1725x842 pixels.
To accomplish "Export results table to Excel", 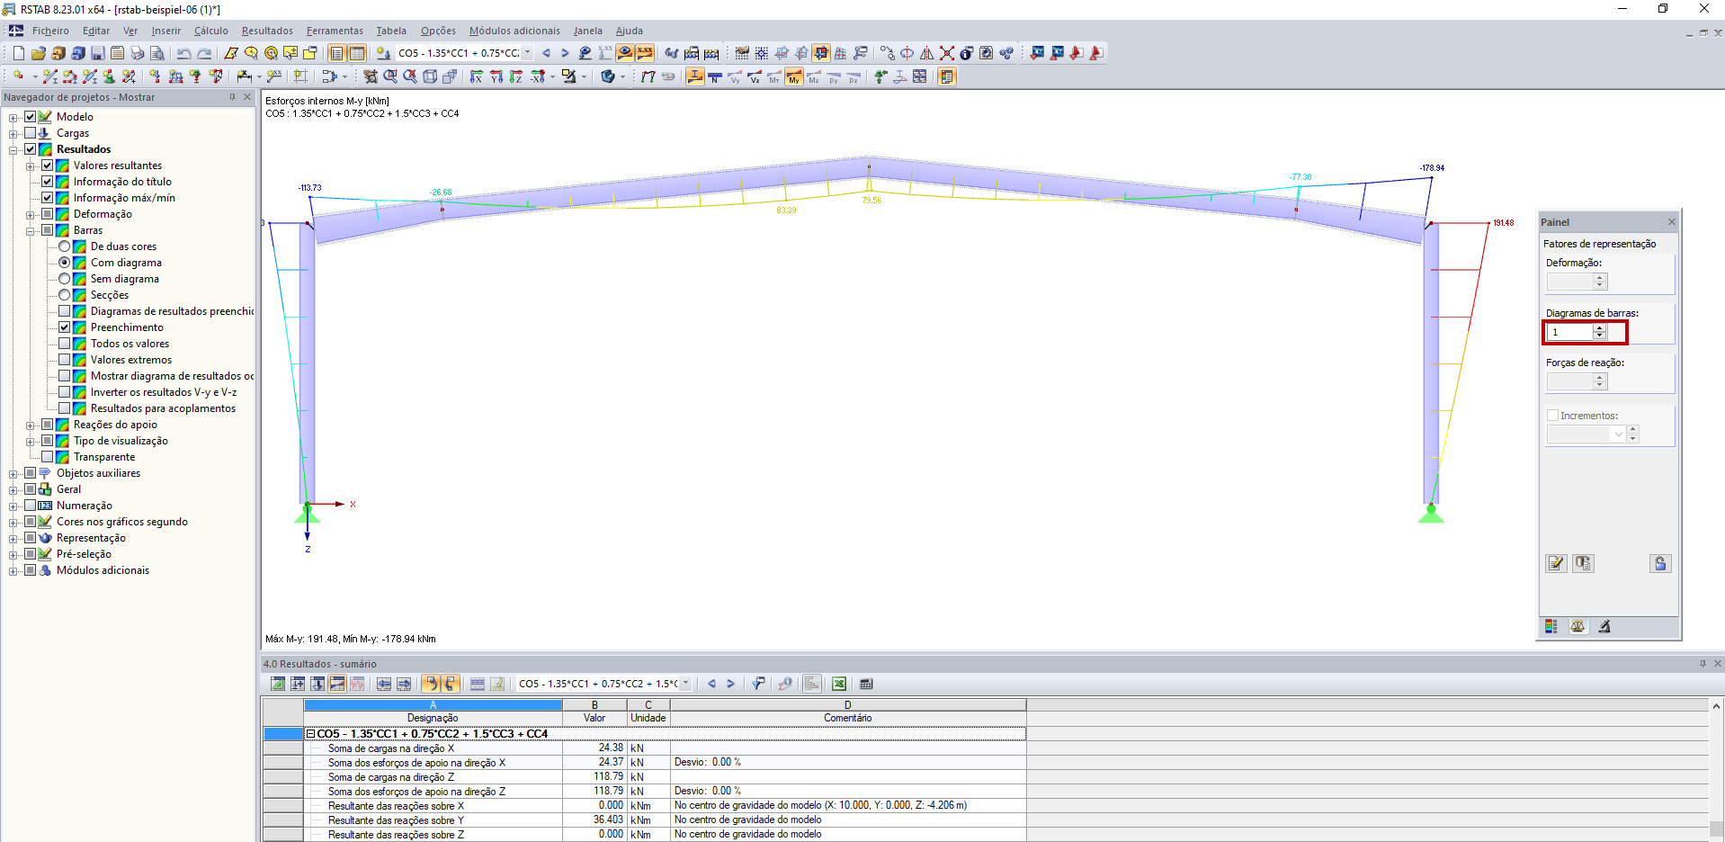I will pos(838,684).
